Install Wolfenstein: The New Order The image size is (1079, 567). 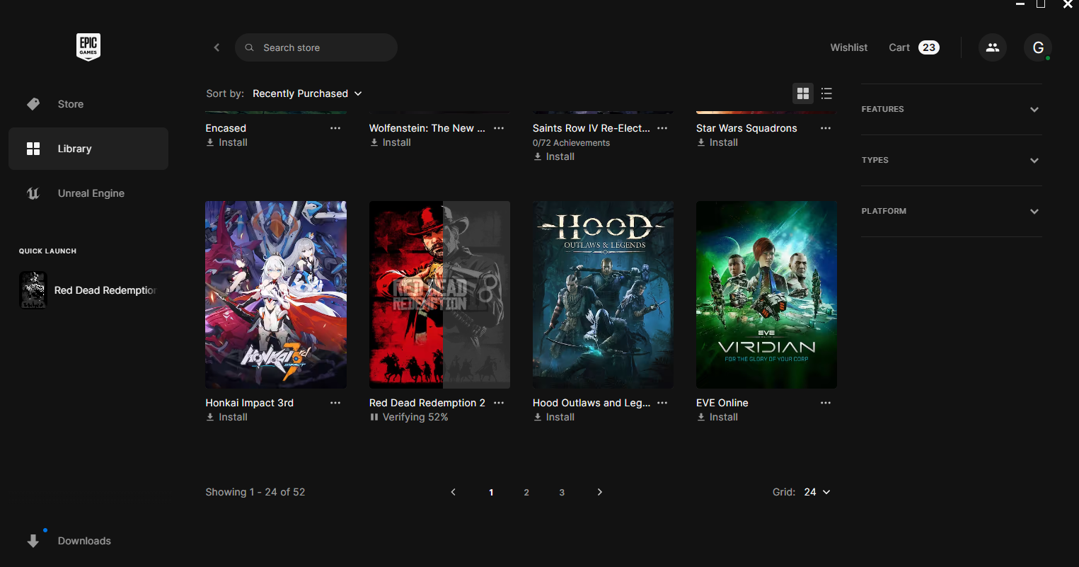tap(390, 142)
